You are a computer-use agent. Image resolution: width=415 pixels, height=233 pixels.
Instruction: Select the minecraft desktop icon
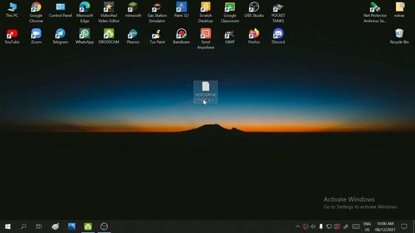pyautogui.click(x=133, y=10)
